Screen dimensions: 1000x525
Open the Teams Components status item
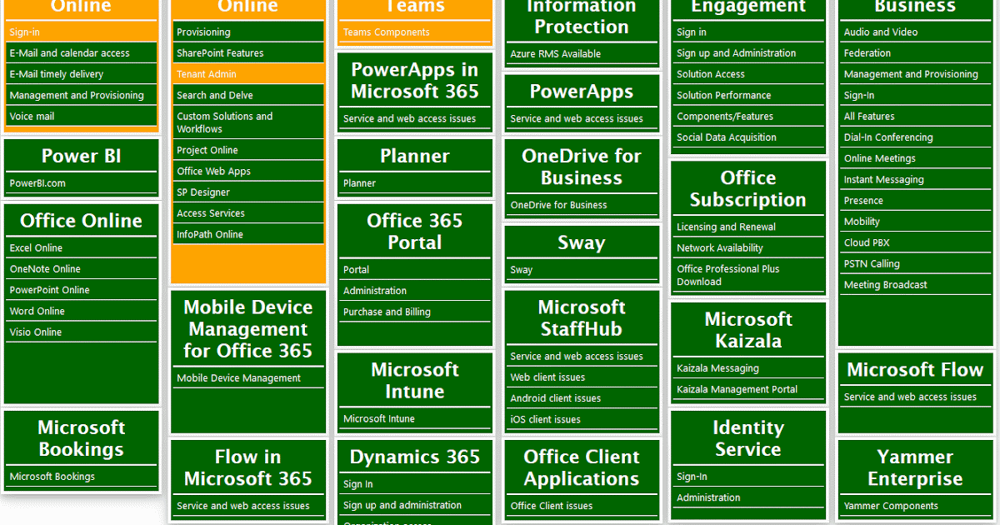tap(415, 32)
